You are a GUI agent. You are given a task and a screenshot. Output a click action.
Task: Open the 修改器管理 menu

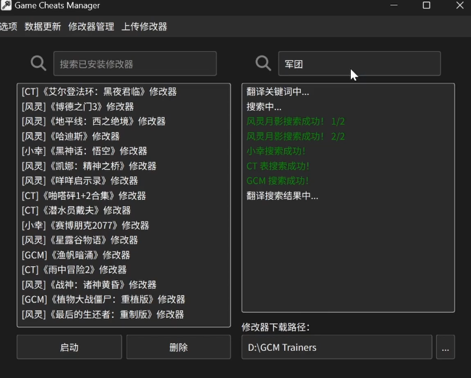91,26
